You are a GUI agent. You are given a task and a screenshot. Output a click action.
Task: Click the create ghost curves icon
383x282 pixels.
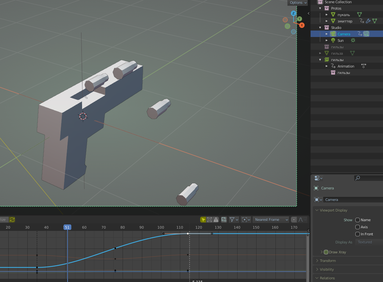click(224, 220)
